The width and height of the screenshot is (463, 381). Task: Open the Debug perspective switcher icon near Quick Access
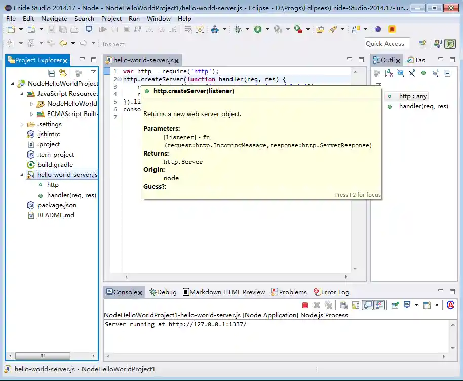438,44
